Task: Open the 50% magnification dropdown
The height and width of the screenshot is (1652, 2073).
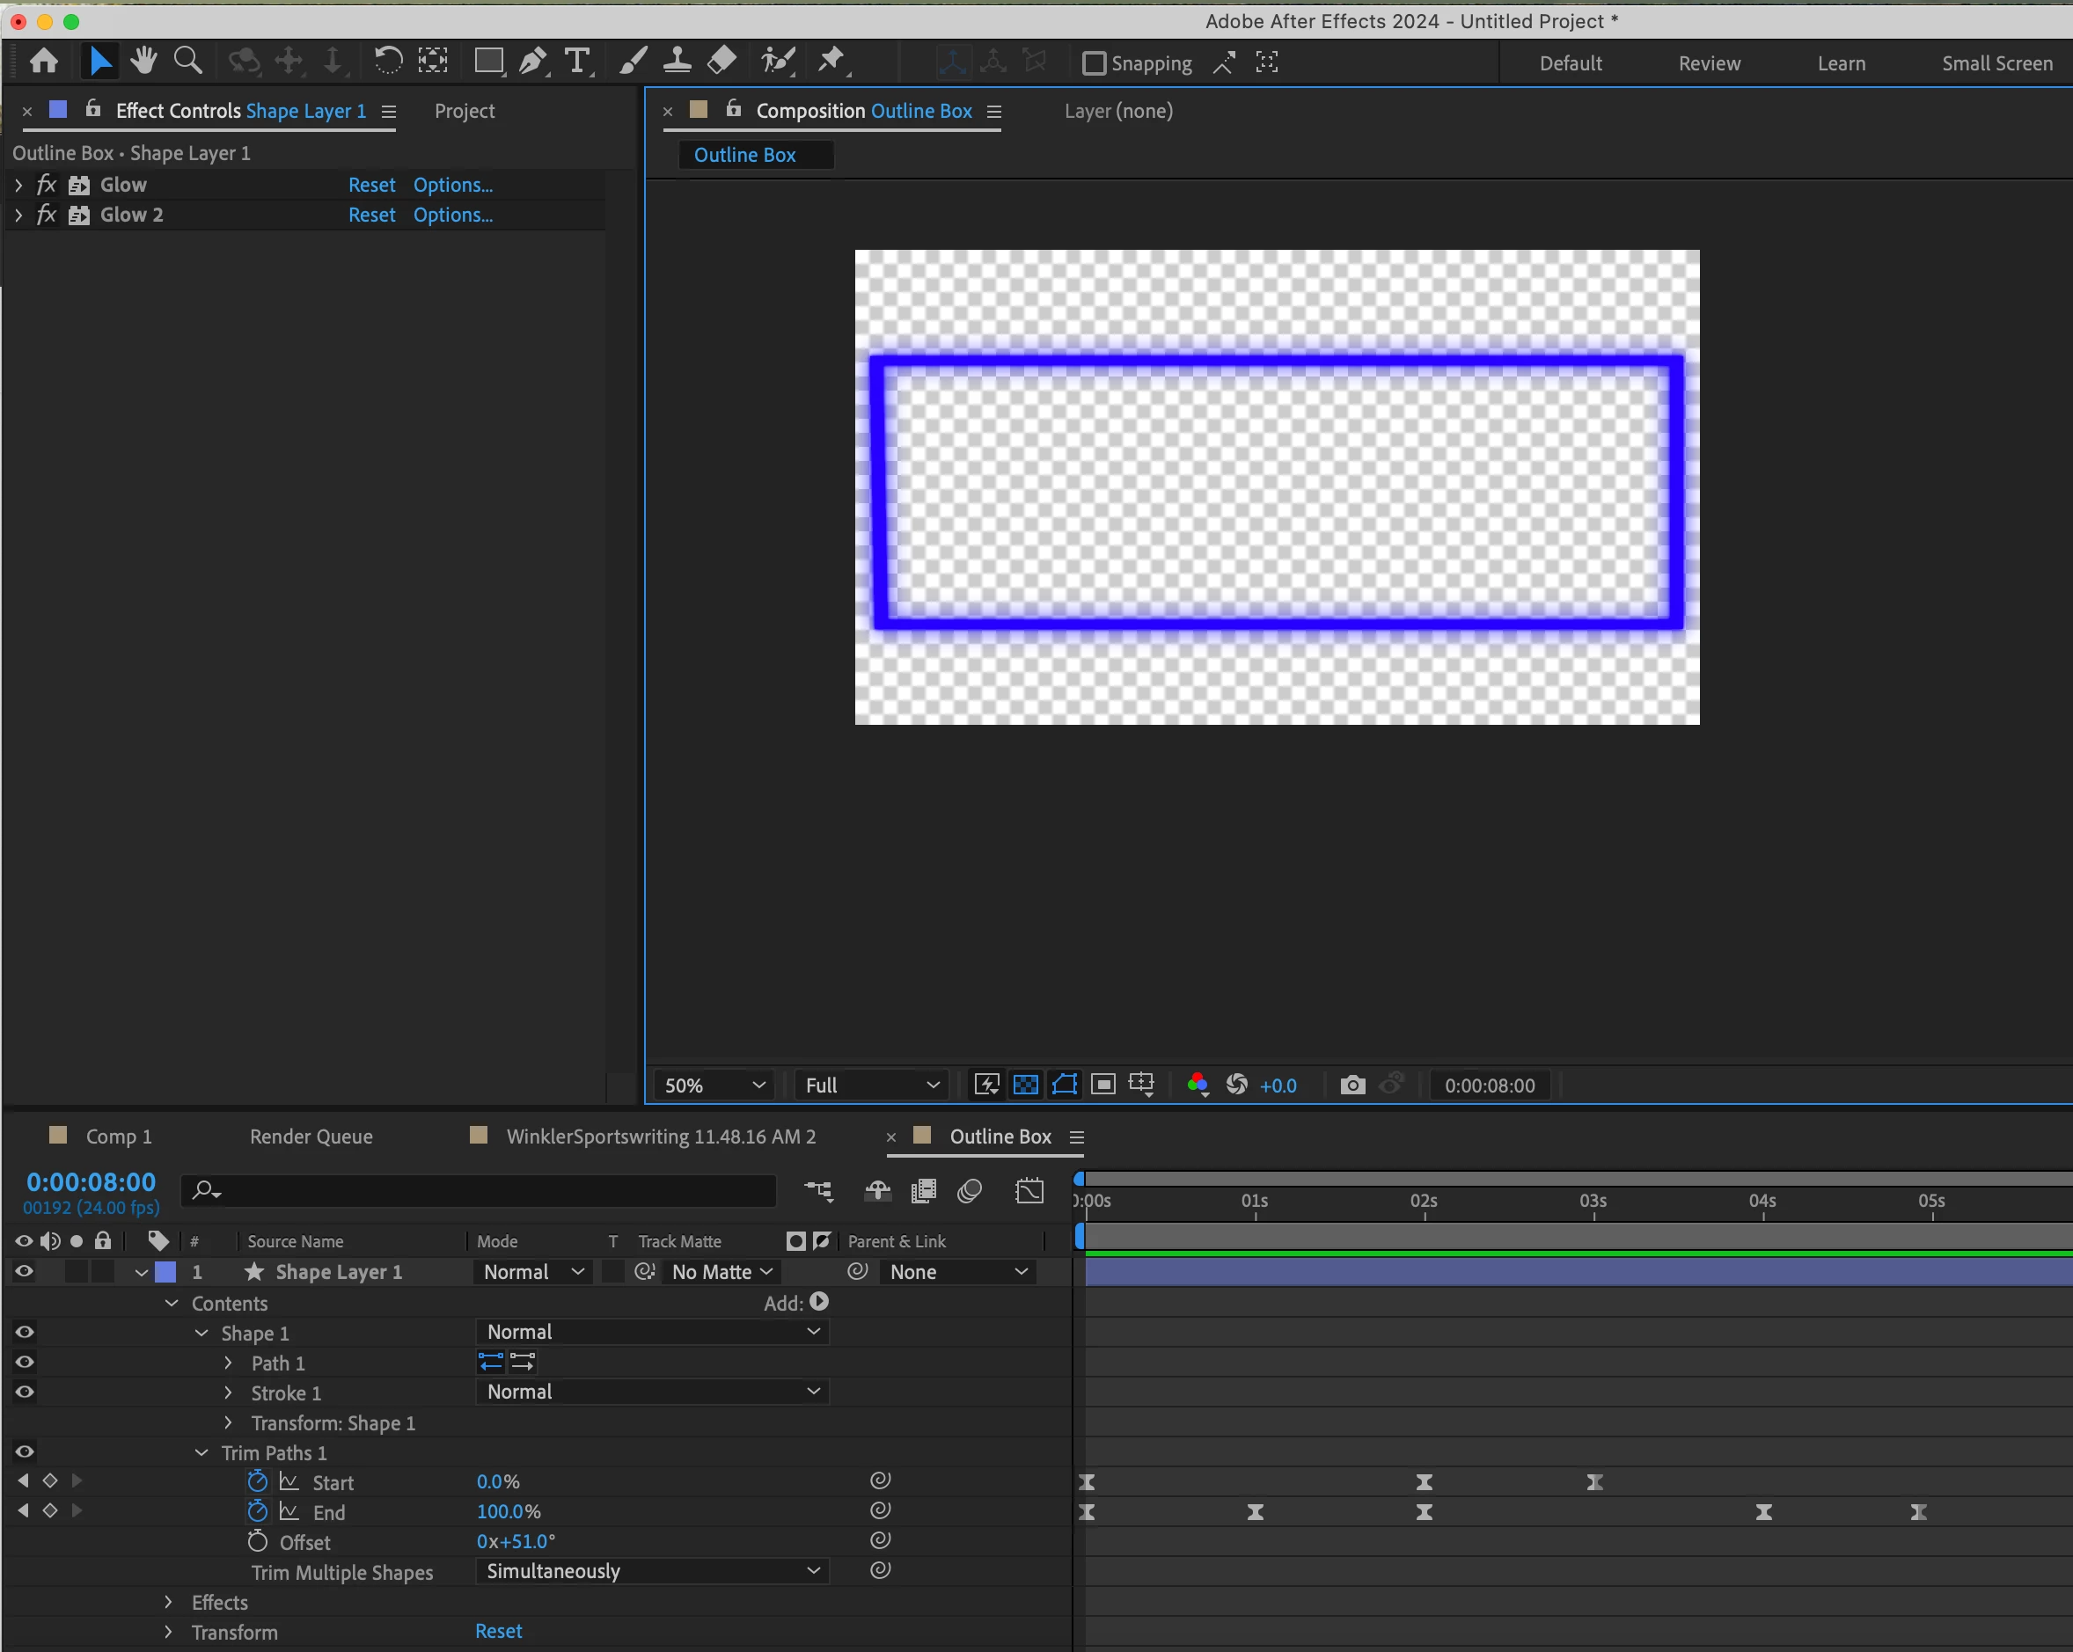Action: point(714,1085)
